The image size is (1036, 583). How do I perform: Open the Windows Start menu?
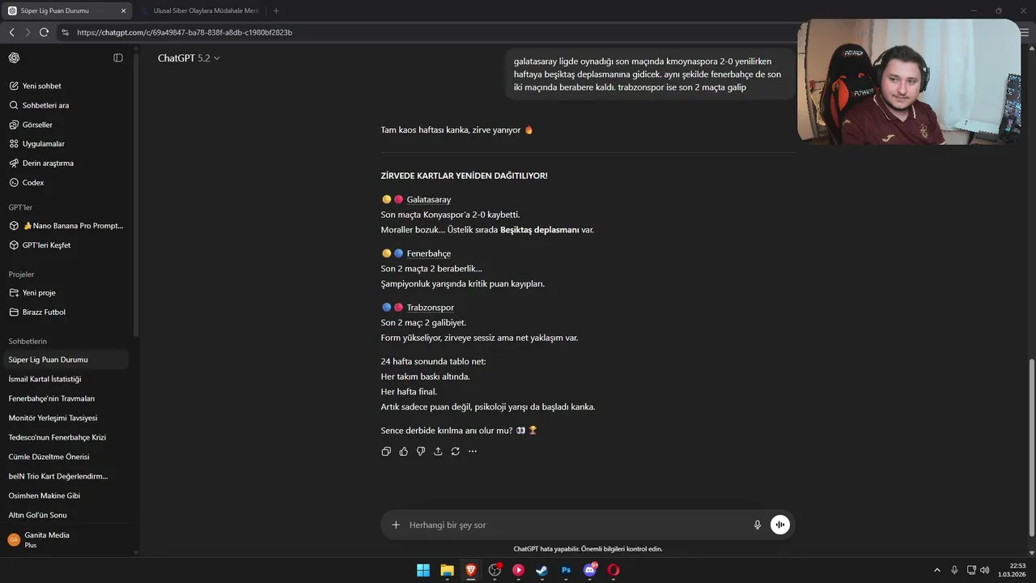coord(423,570)
